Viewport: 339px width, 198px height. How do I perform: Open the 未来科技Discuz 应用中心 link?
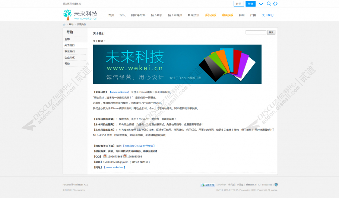pos(139,146)
